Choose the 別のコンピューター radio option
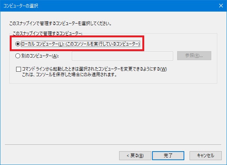This screenshot has height=165, width=227. click(x=18, y=56)
